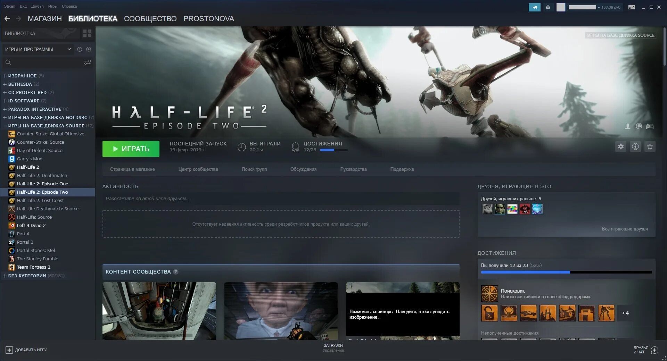Expand the ID SOFTWARE collection
This screenshot has width=667, height=361.
click(x=5, y=101)
